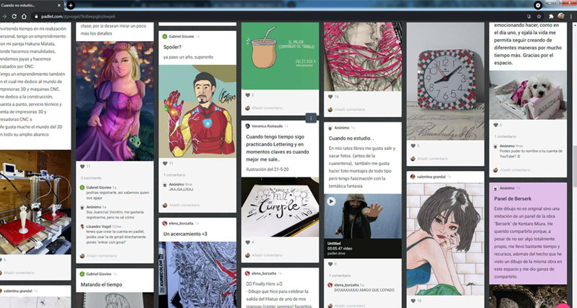Click the 'Matando el tiempo' post title
Viewport: 577px width, 308px height.
tap(101, 284)
